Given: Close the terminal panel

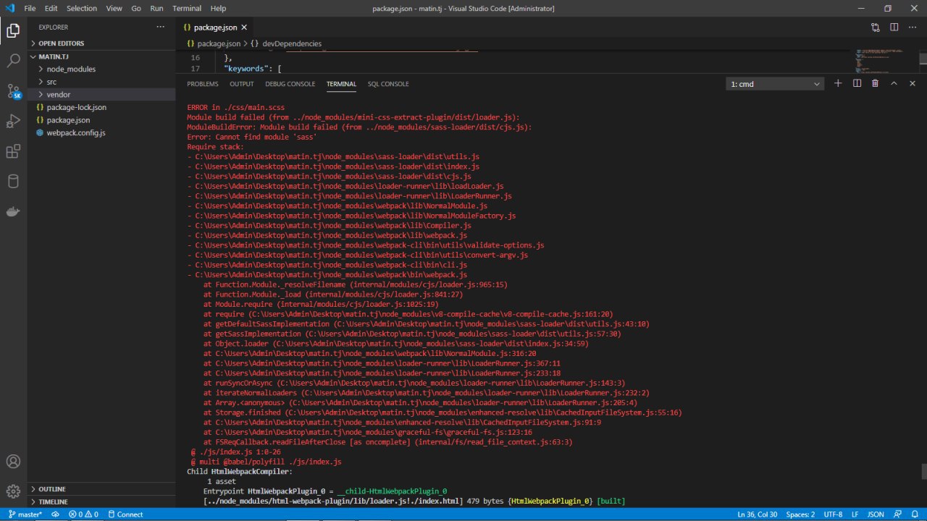Looking at the screenshot, I should (x=913, y=84).
